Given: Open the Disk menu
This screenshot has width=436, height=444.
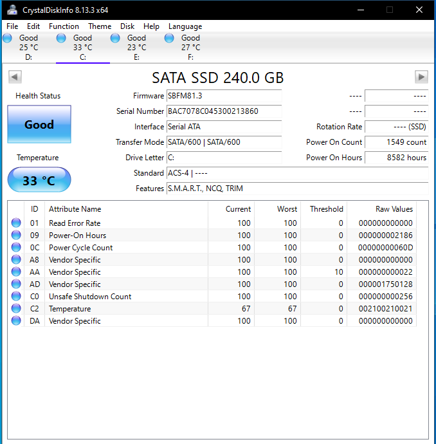Looking at the screenshot, I should (x=127, y=26).
